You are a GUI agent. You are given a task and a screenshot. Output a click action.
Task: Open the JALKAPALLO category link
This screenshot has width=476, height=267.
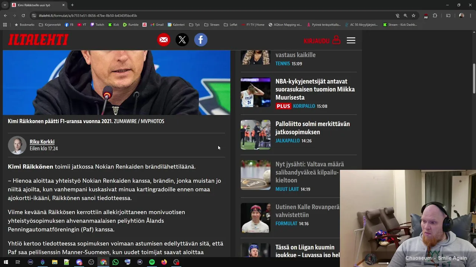coord(287,141)
